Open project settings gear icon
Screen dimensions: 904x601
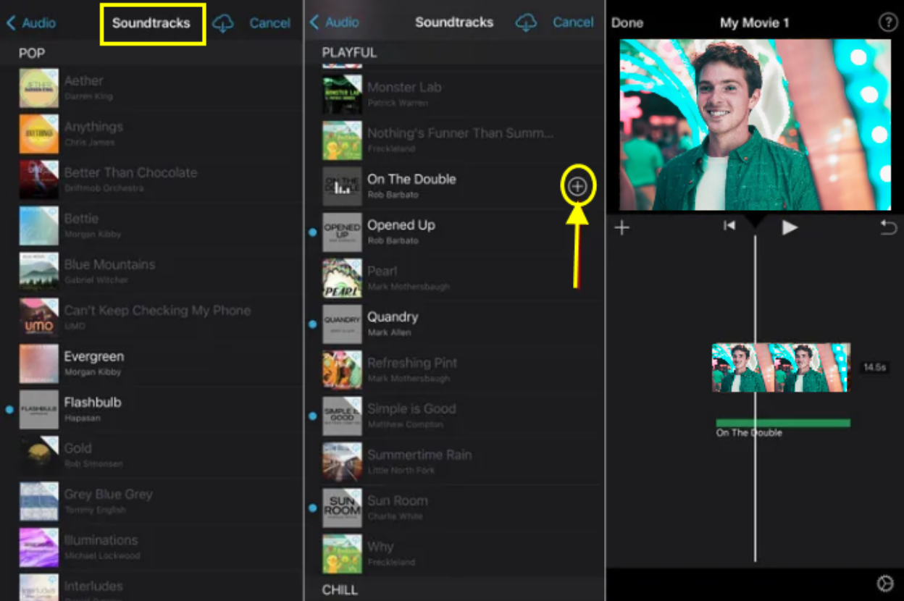pos(884,584)
